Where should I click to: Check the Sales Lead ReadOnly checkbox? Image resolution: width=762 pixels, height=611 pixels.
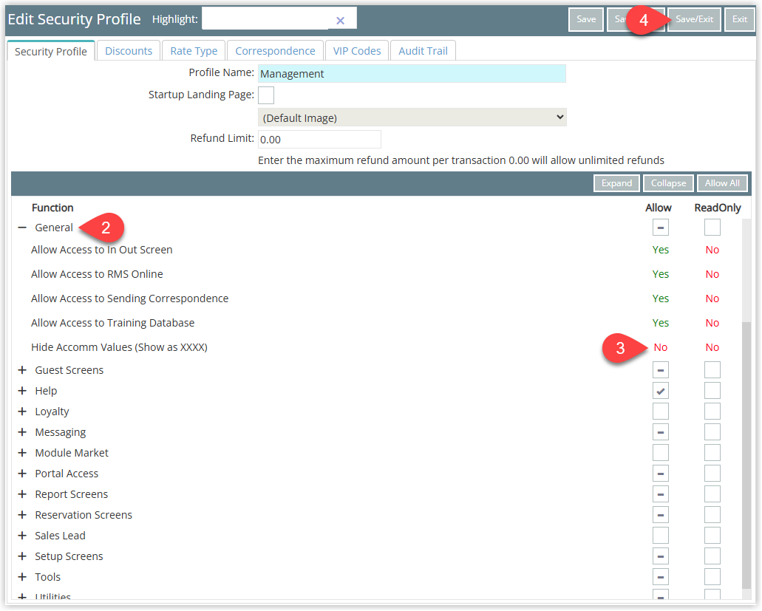tap(712, 536)
